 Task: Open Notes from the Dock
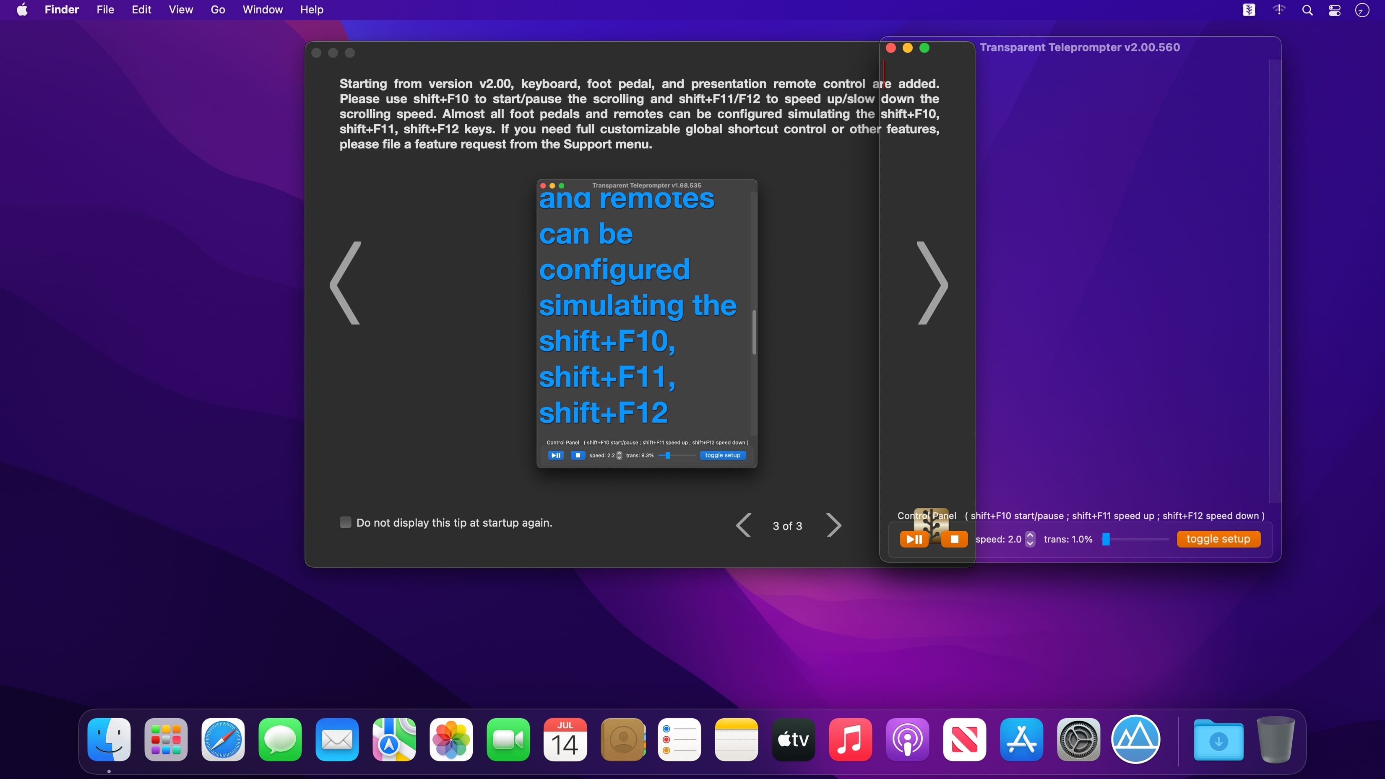(x=737, y=739)
